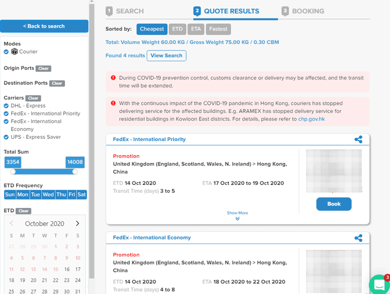
Task: Click the View Search button
Action: click(x=167, y=56)
